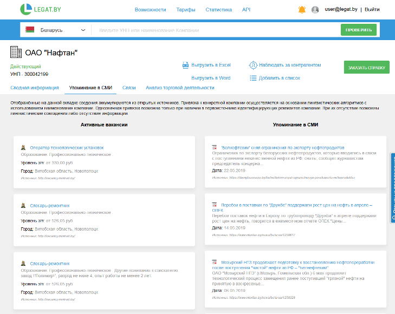Click the add to list icon
The image size is (395, 314).
click(x=252, y=78)
